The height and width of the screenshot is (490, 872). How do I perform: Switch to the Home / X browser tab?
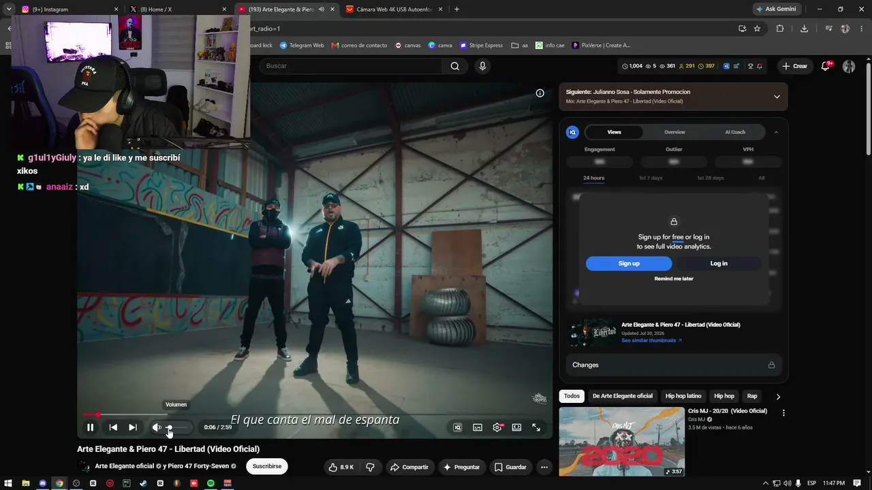[178, 10]
